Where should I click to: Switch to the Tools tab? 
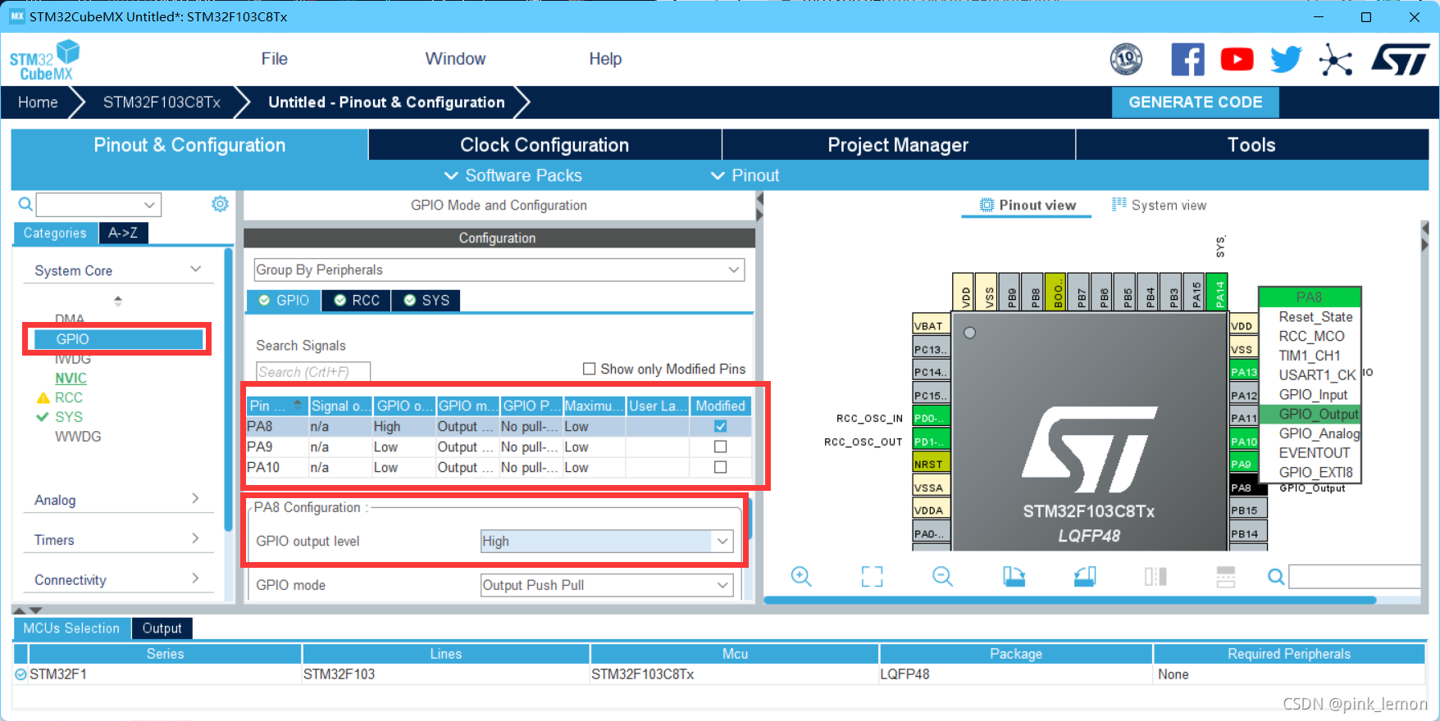coord(1251,145)
